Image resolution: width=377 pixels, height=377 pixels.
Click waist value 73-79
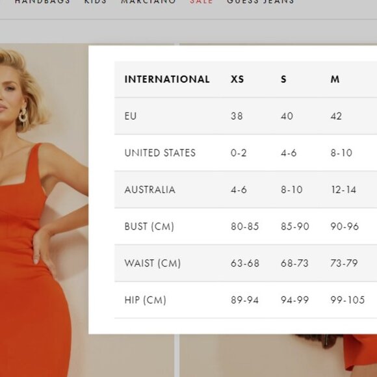click(x=344, y=263)
